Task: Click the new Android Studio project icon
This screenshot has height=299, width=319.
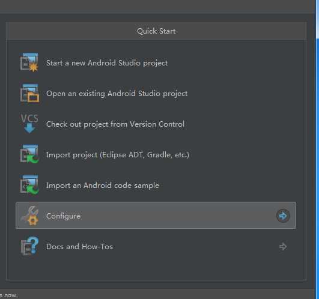Action: click(29, 62)
